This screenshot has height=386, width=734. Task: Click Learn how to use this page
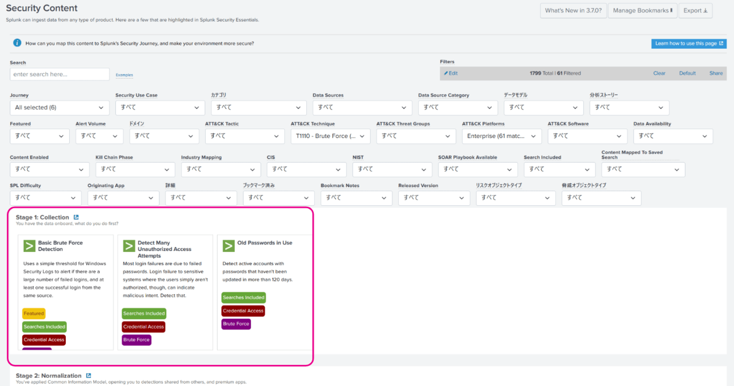click(689, 43)
